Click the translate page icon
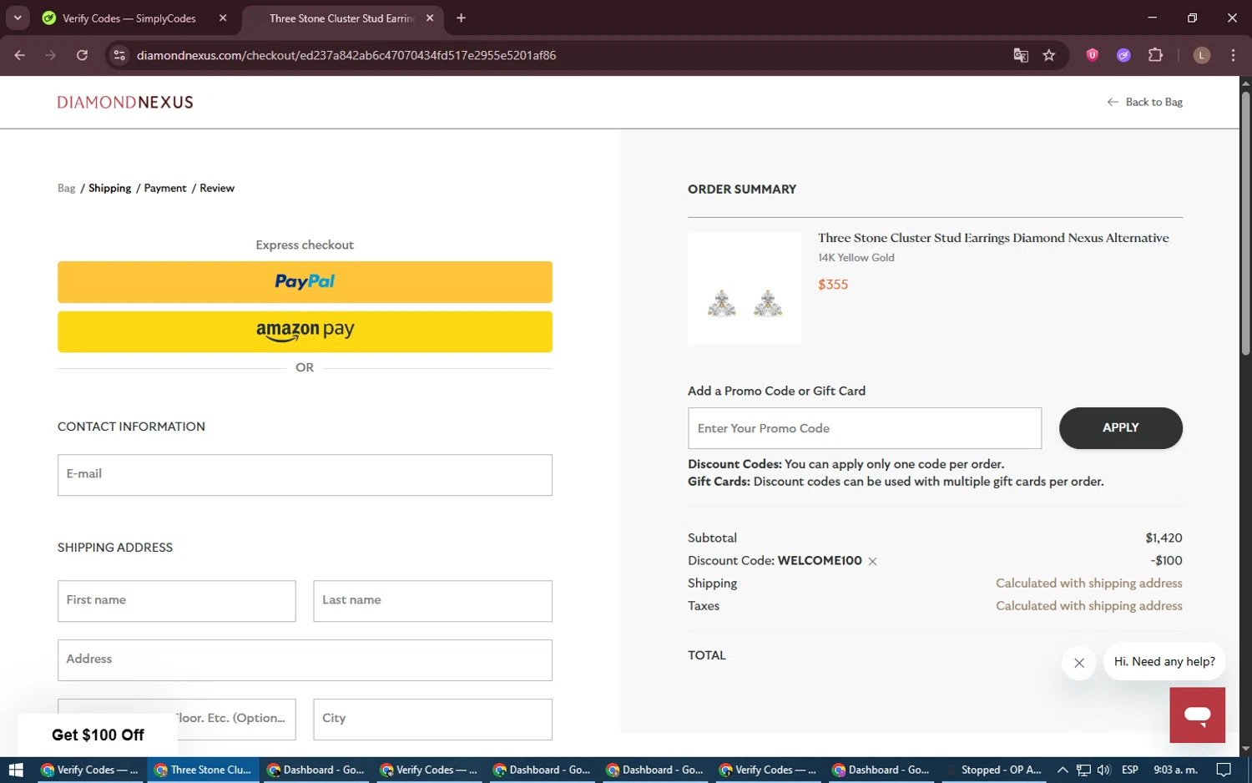The width and height of the screenshot is (1252, 783). tap(1020, 55)
